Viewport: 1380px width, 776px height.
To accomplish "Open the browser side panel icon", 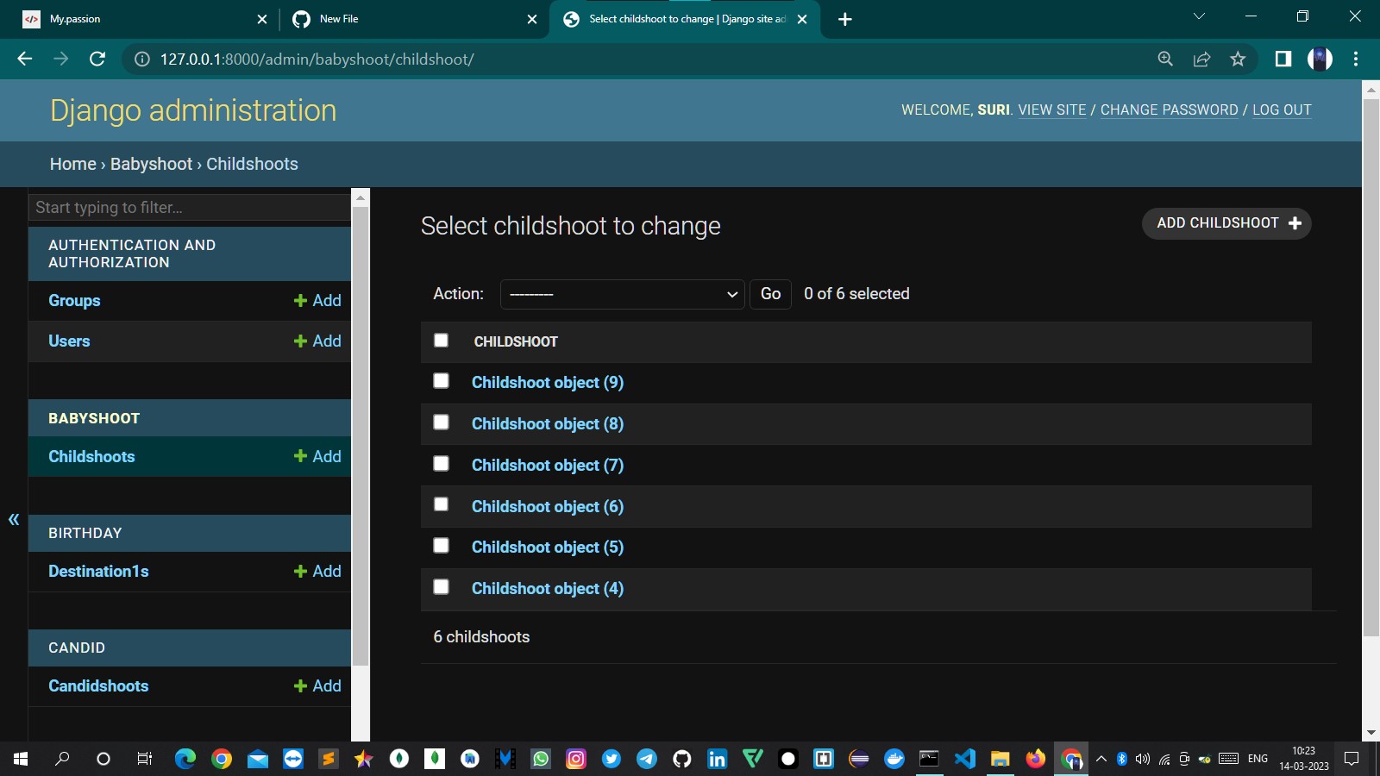I will [x=1283, y=59].
